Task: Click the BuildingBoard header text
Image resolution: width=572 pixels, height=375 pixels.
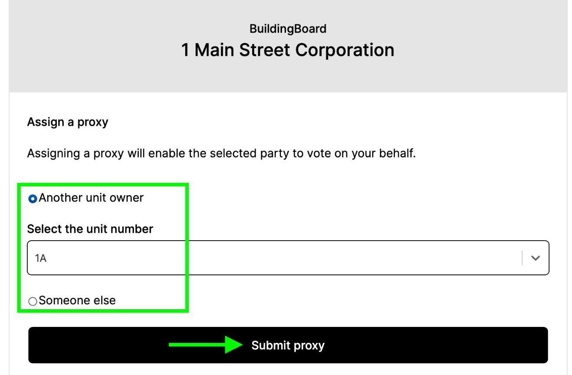Action: coord(288,29)
